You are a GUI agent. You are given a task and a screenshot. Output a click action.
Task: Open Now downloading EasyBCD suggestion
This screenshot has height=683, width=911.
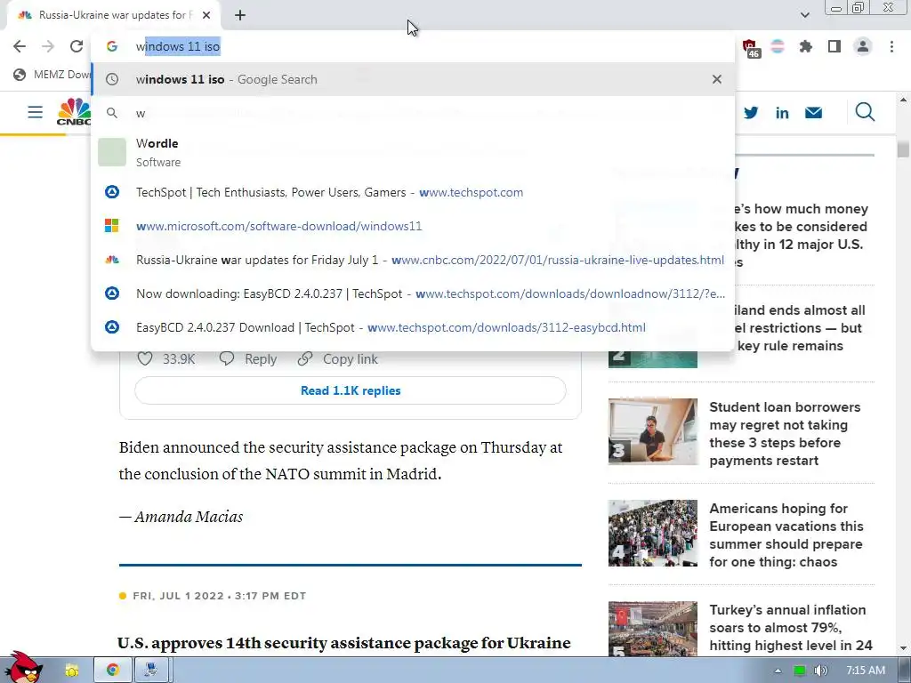coord(413,293)
